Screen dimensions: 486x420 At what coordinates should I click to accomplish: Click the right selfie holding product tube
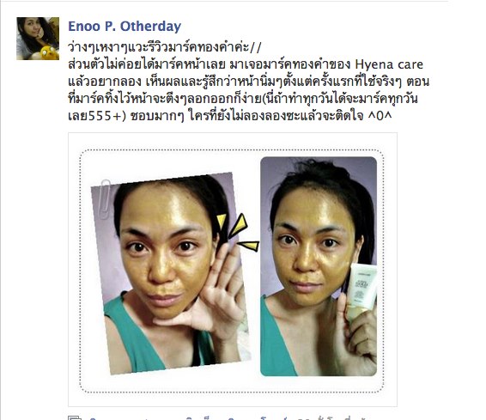319,266
